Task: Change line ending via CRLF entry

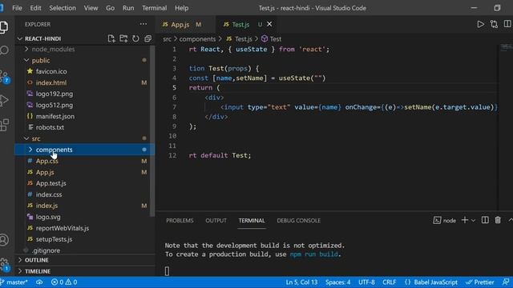Action: point(390,282)
